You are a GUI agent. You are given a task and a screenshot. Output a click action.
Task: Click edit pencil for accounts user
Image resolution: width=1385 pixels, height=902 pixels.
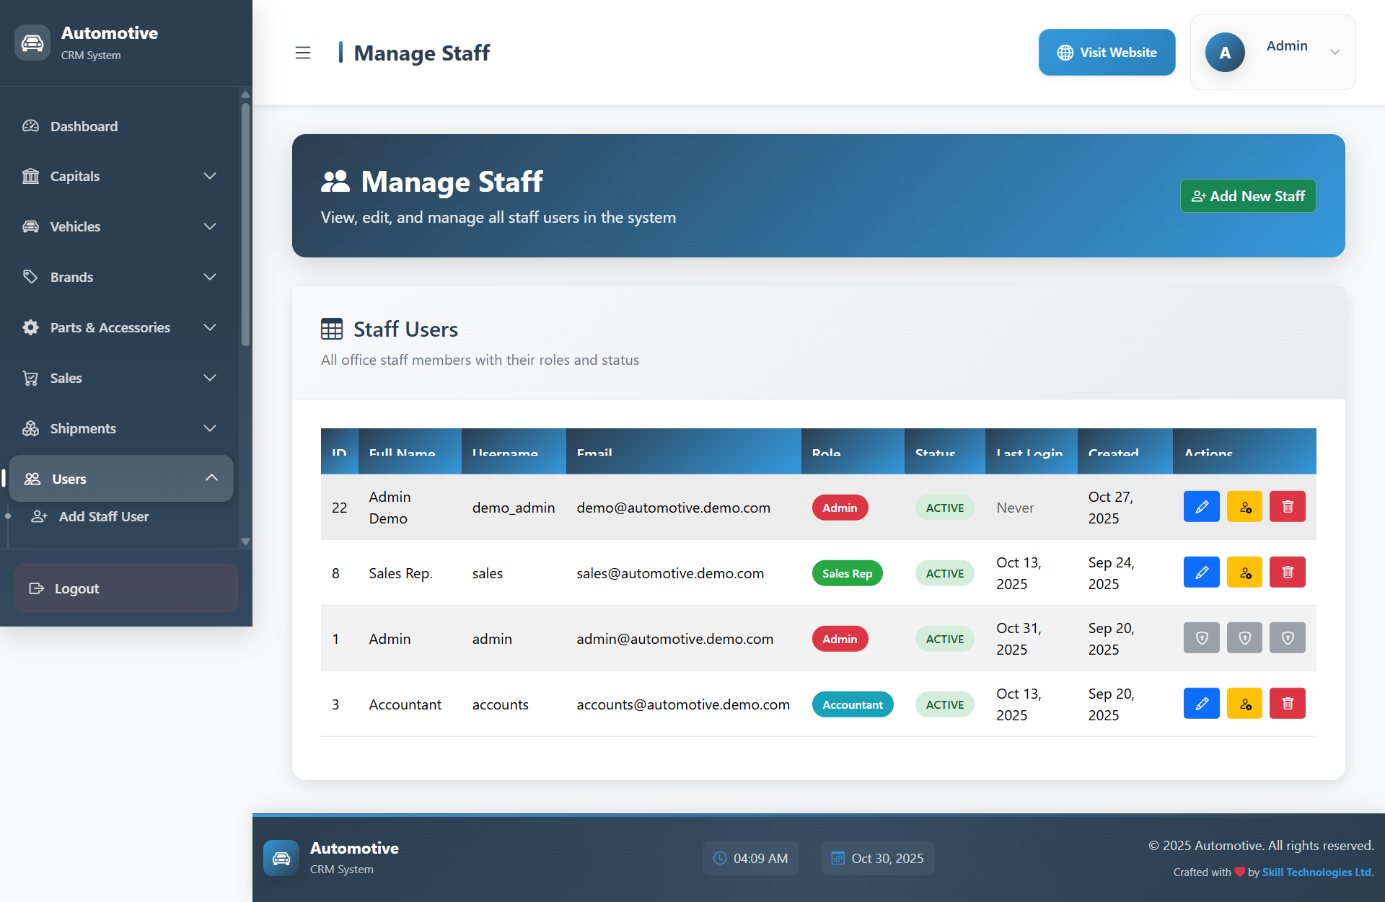coord(1201,704)
